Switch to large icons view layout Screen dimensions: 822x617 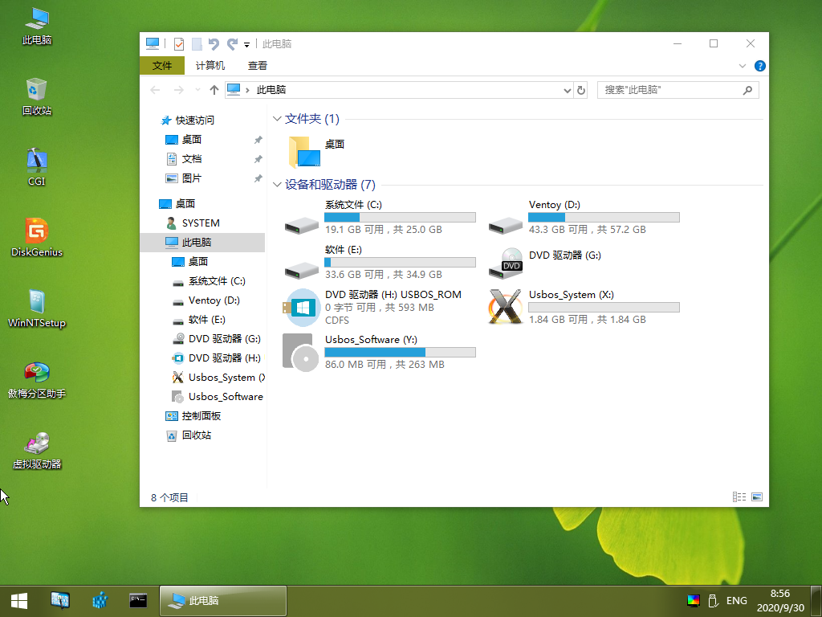pyautogui.click(x=756, y=497)
